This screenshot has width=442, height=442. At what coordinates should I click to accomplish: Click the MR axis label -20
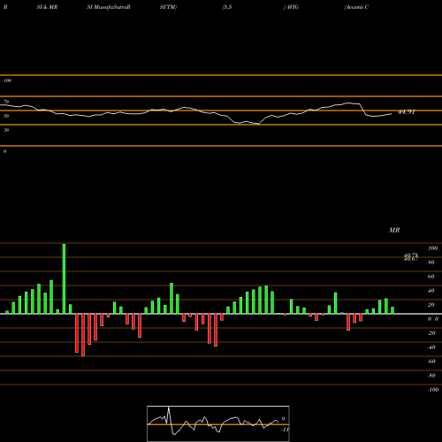[x=431, y=333]
